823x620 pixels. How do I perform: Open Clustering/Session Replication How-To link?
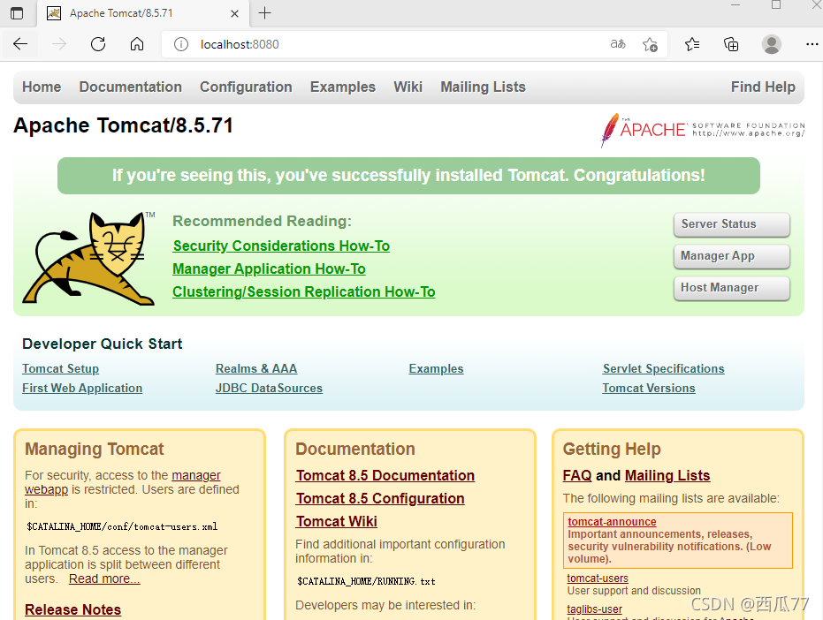coord(304,291)
